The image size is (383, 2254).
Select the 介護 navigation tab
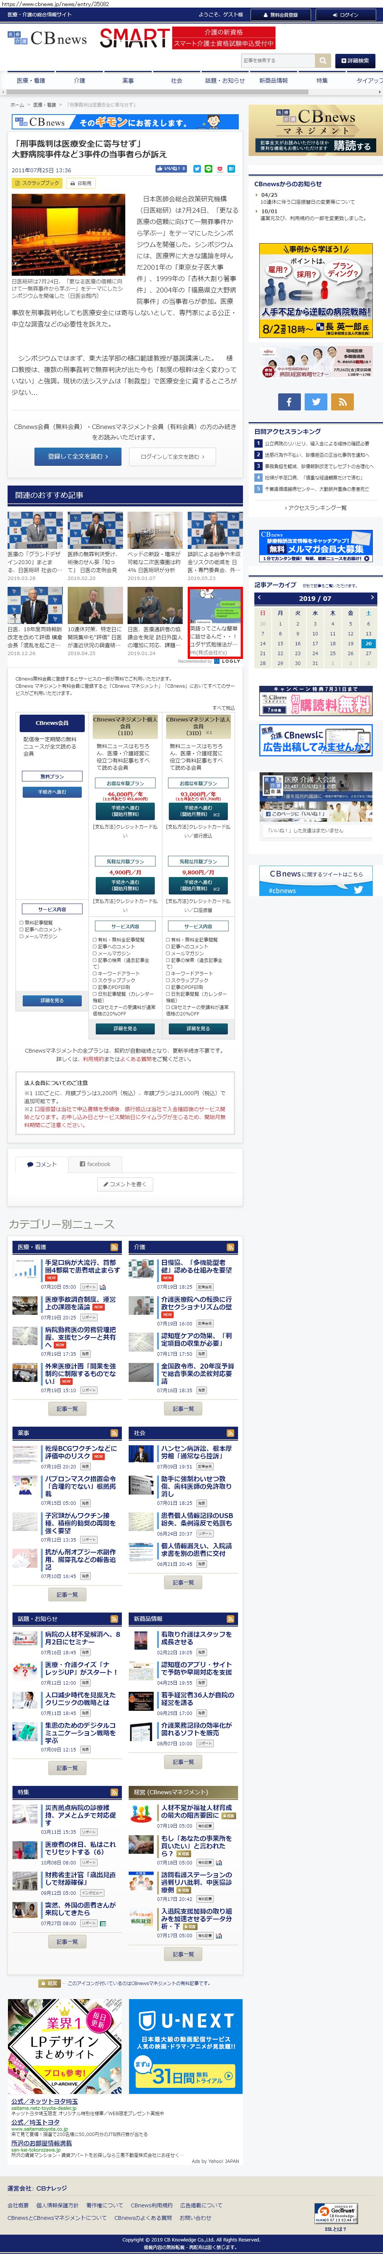79,80
